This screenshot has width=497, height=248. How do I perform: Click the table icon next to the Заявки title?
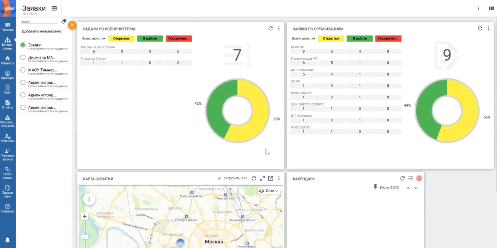coord(54,8)
